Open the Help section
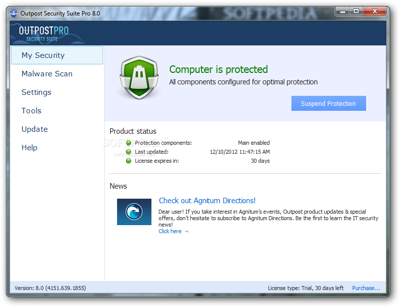This screenshot has width=400, height=307. [29, 147]
